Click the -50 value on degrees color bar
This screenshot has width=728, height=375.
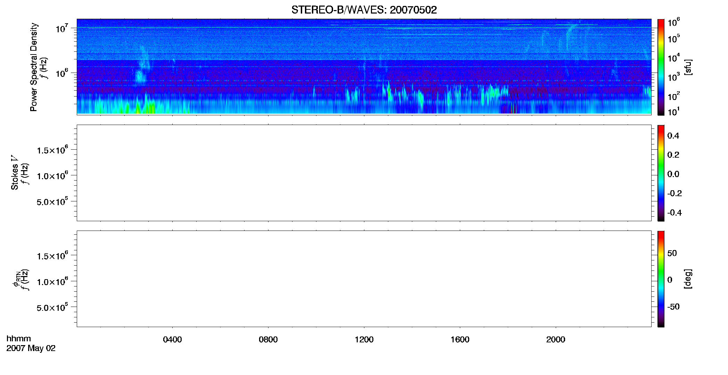[673, 307]
